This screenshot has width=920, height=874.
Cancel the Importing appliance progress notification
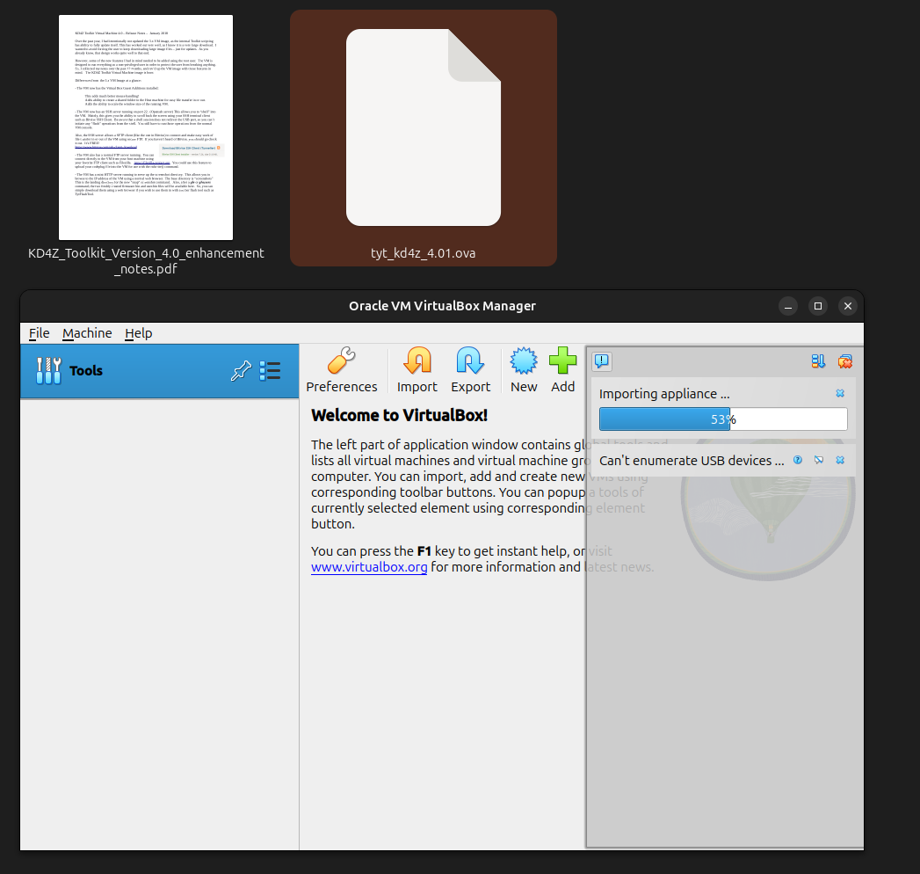[840, 394]
